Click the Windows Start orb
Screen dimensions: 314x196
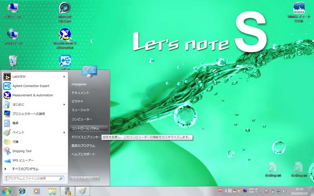(x=7, y=191)
